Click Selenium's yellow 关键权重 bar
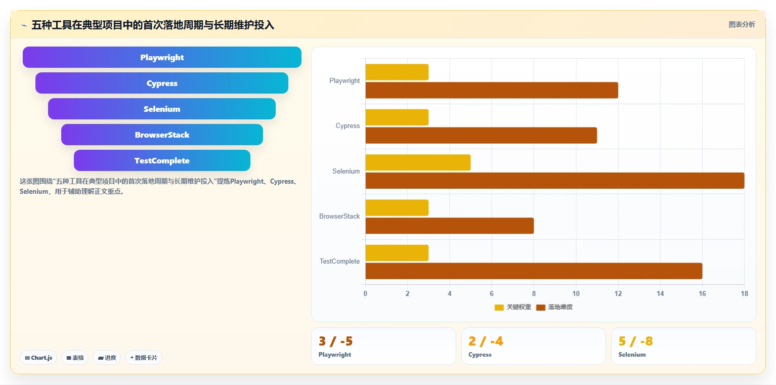 [x=418, y=162]
